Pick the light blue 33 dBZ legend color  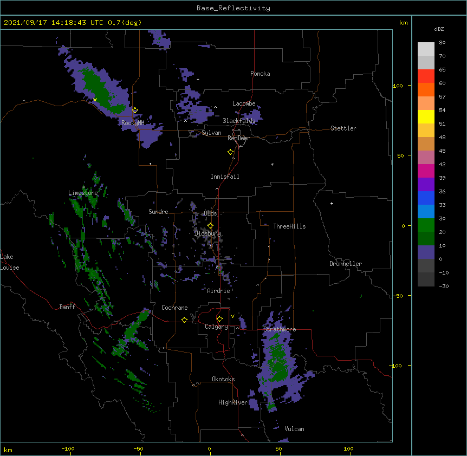coord(426,211)
